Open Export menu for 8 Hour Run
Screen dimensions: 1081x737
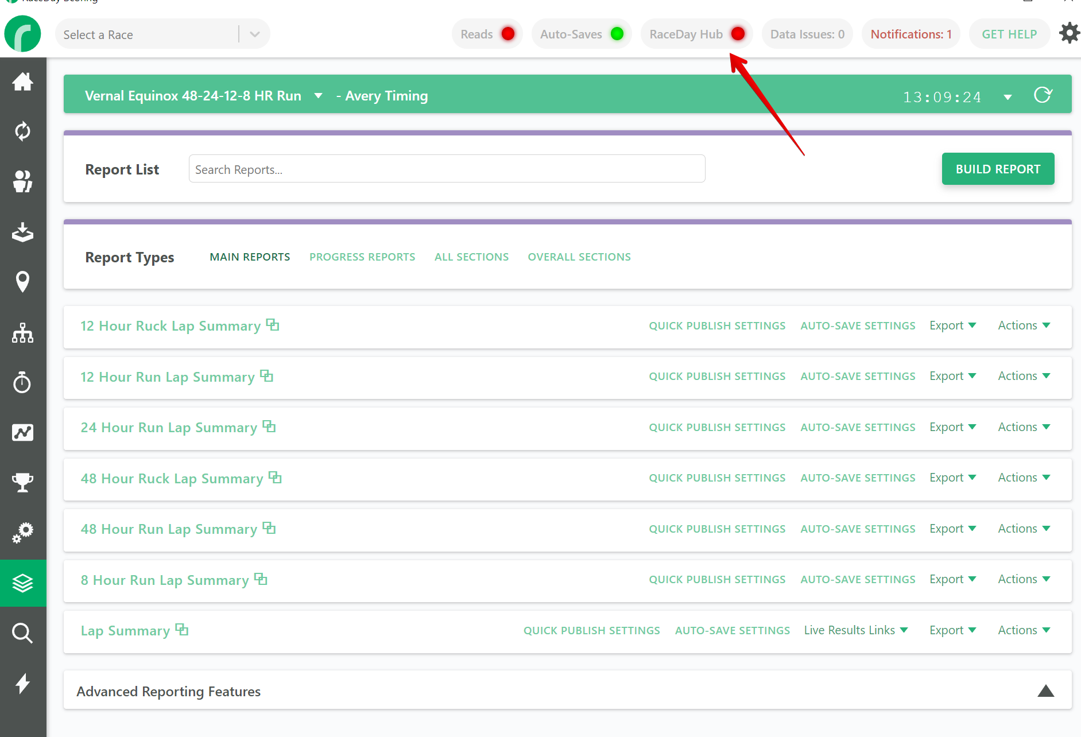[x=953, y=579]
